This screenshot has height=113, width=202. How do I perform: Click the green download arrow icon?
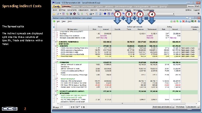pyautogui.click(x=82, y=14)
